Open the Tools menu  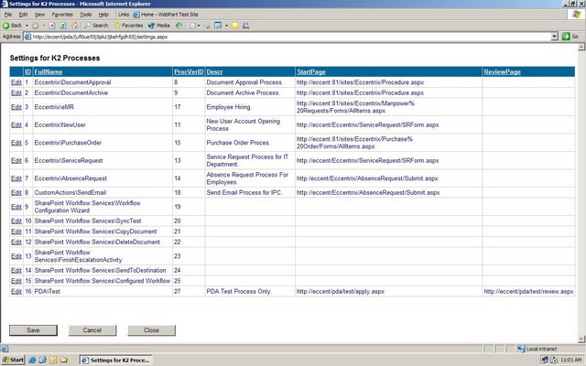[85, 15]
